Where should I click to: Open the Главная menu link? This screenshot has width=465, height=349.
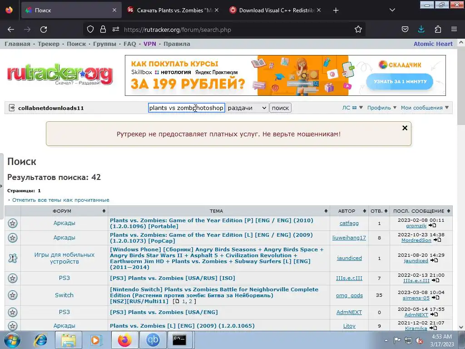(18, 44)
